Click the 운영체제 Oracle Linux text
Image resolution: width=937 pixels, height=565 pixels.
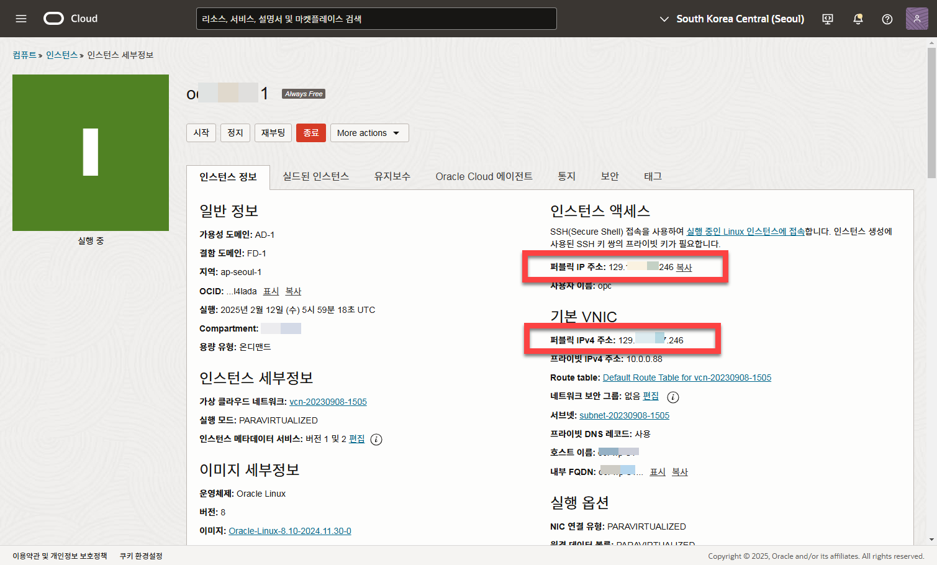tap(242, 494)
